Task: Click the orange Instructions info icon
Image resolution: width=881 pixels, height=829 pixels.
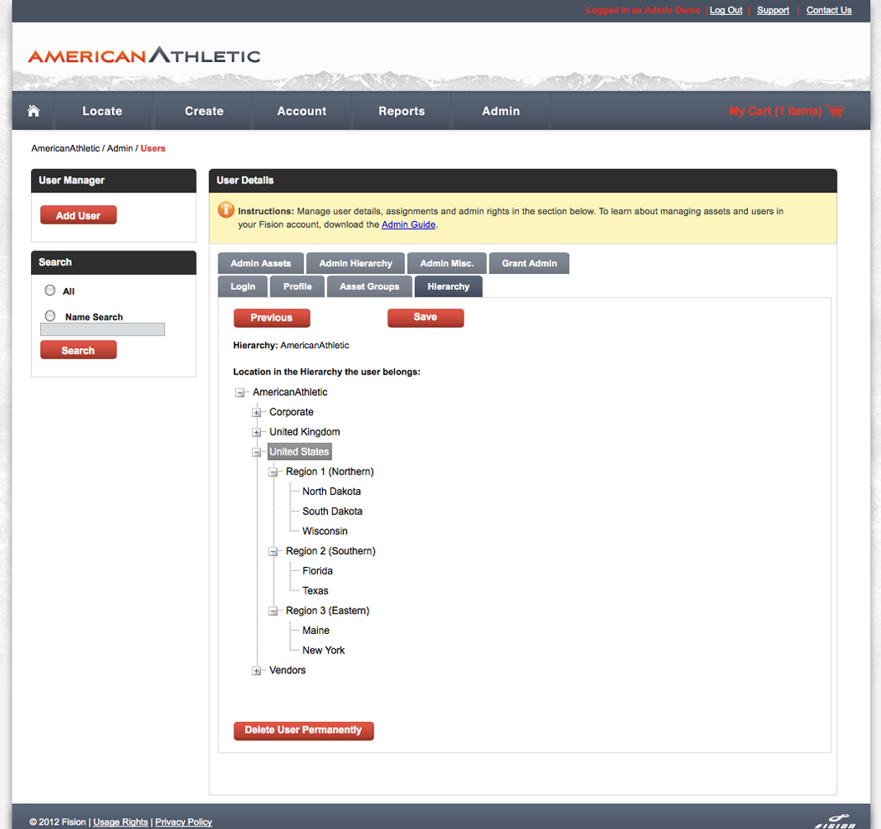Action: click(x=226, y=210)
